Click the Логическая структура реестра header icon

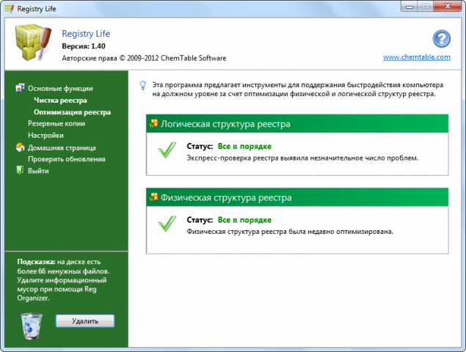pyautogui.click(x=153, y=123)
